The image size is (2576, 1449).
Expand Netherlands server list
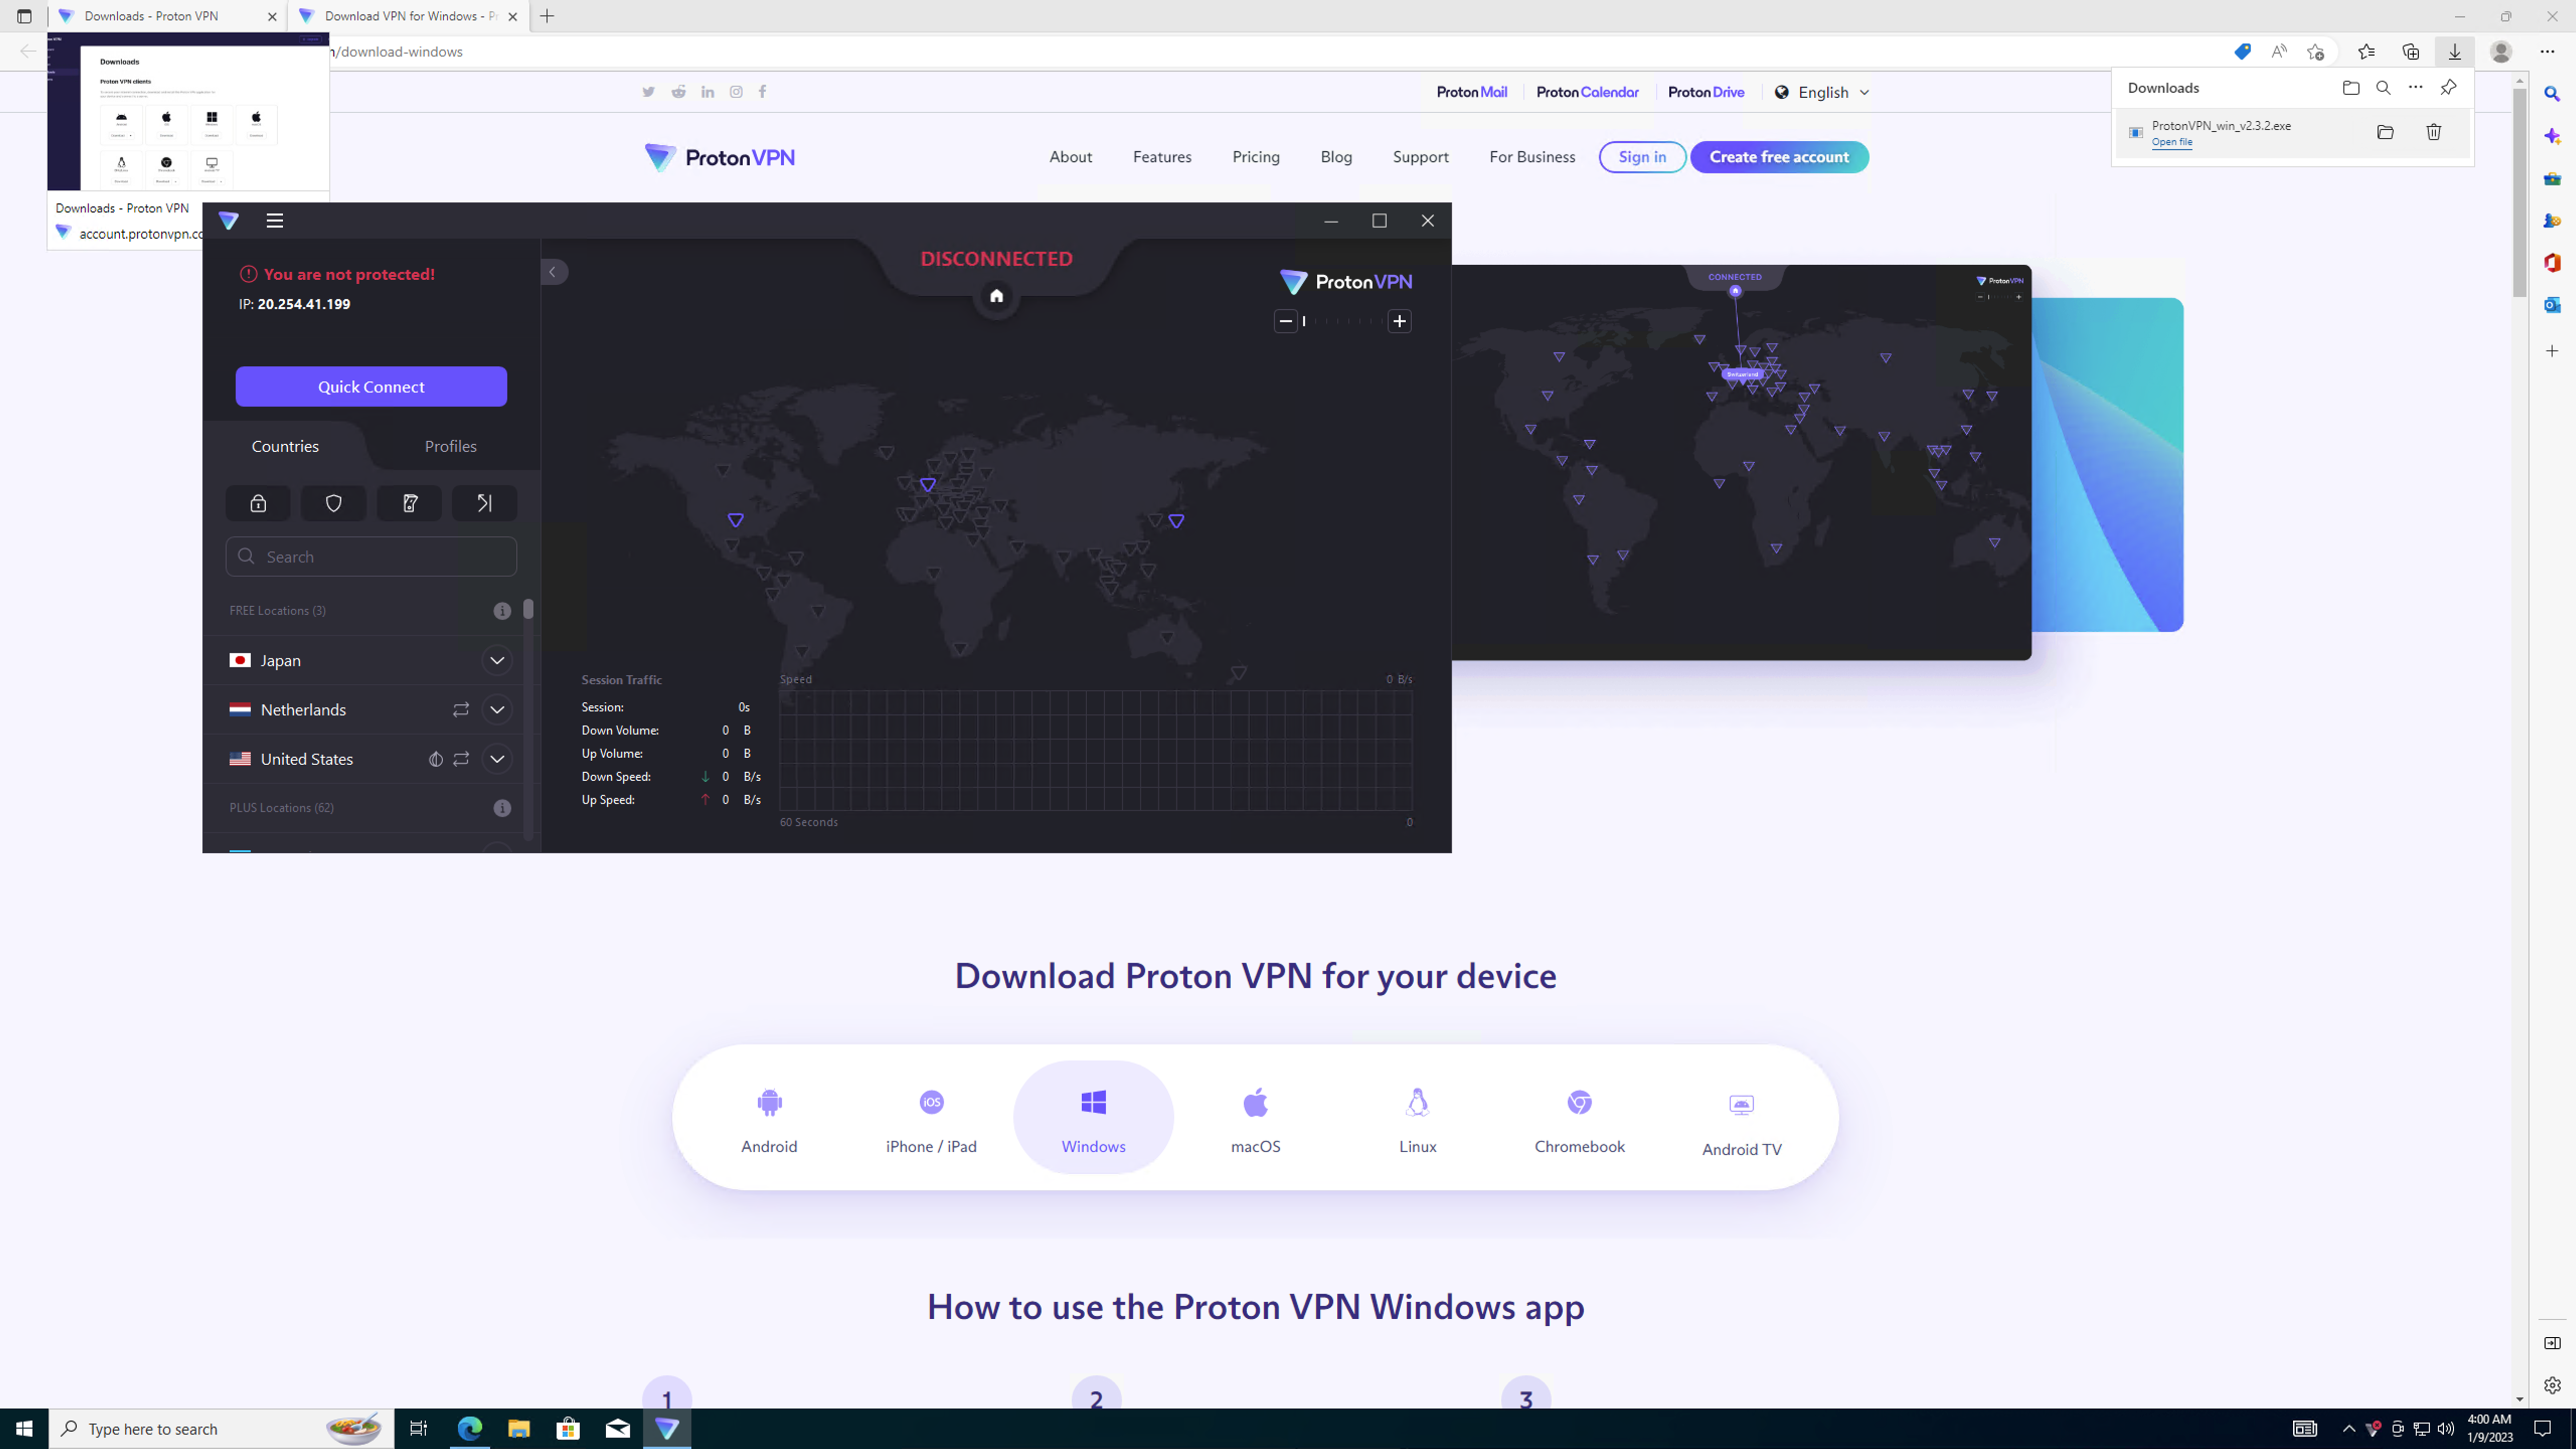497,710
